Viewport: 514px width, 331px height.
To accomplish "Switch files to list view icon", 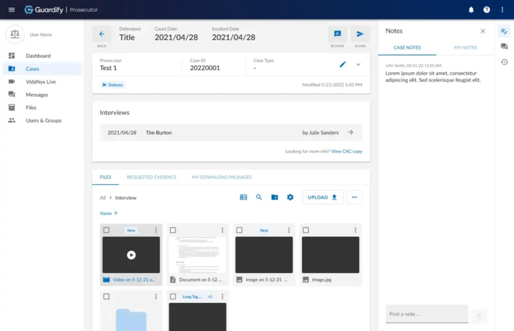I will coord(243,197).
